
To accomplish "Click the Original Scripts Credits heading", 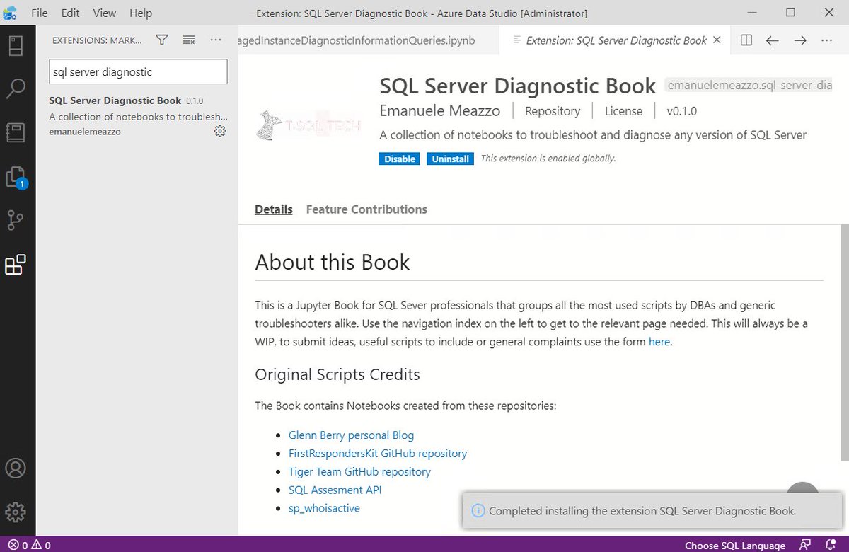I will coord(337,374).
